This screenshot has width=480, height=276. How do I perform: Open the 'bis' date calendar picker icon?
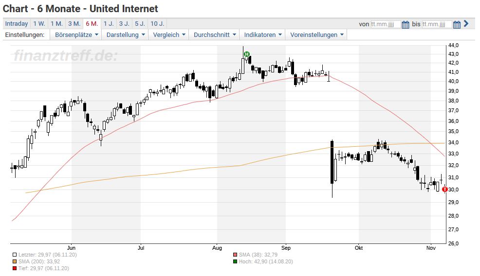[457, 24]
